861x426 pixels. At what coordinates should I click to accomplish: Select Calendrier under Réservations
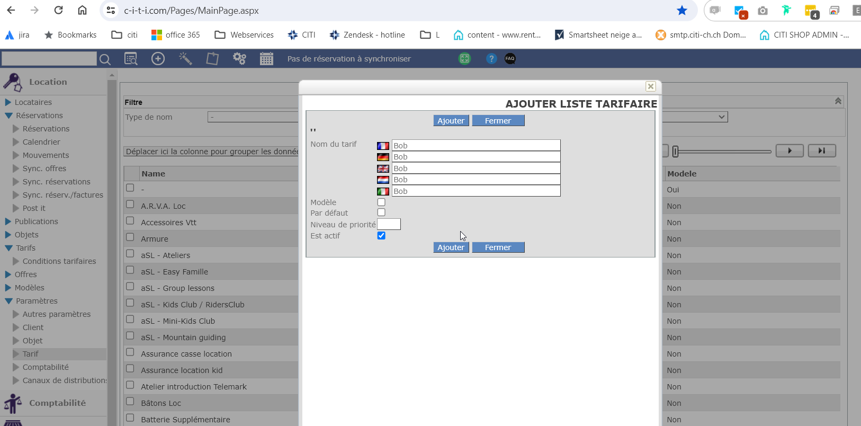41,142
